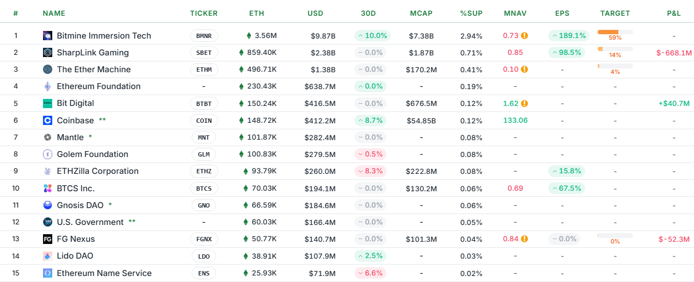Sort by the 30D column header
This screenshot has width=694, height=282.
pyautogui.click(x=370, y=13)
